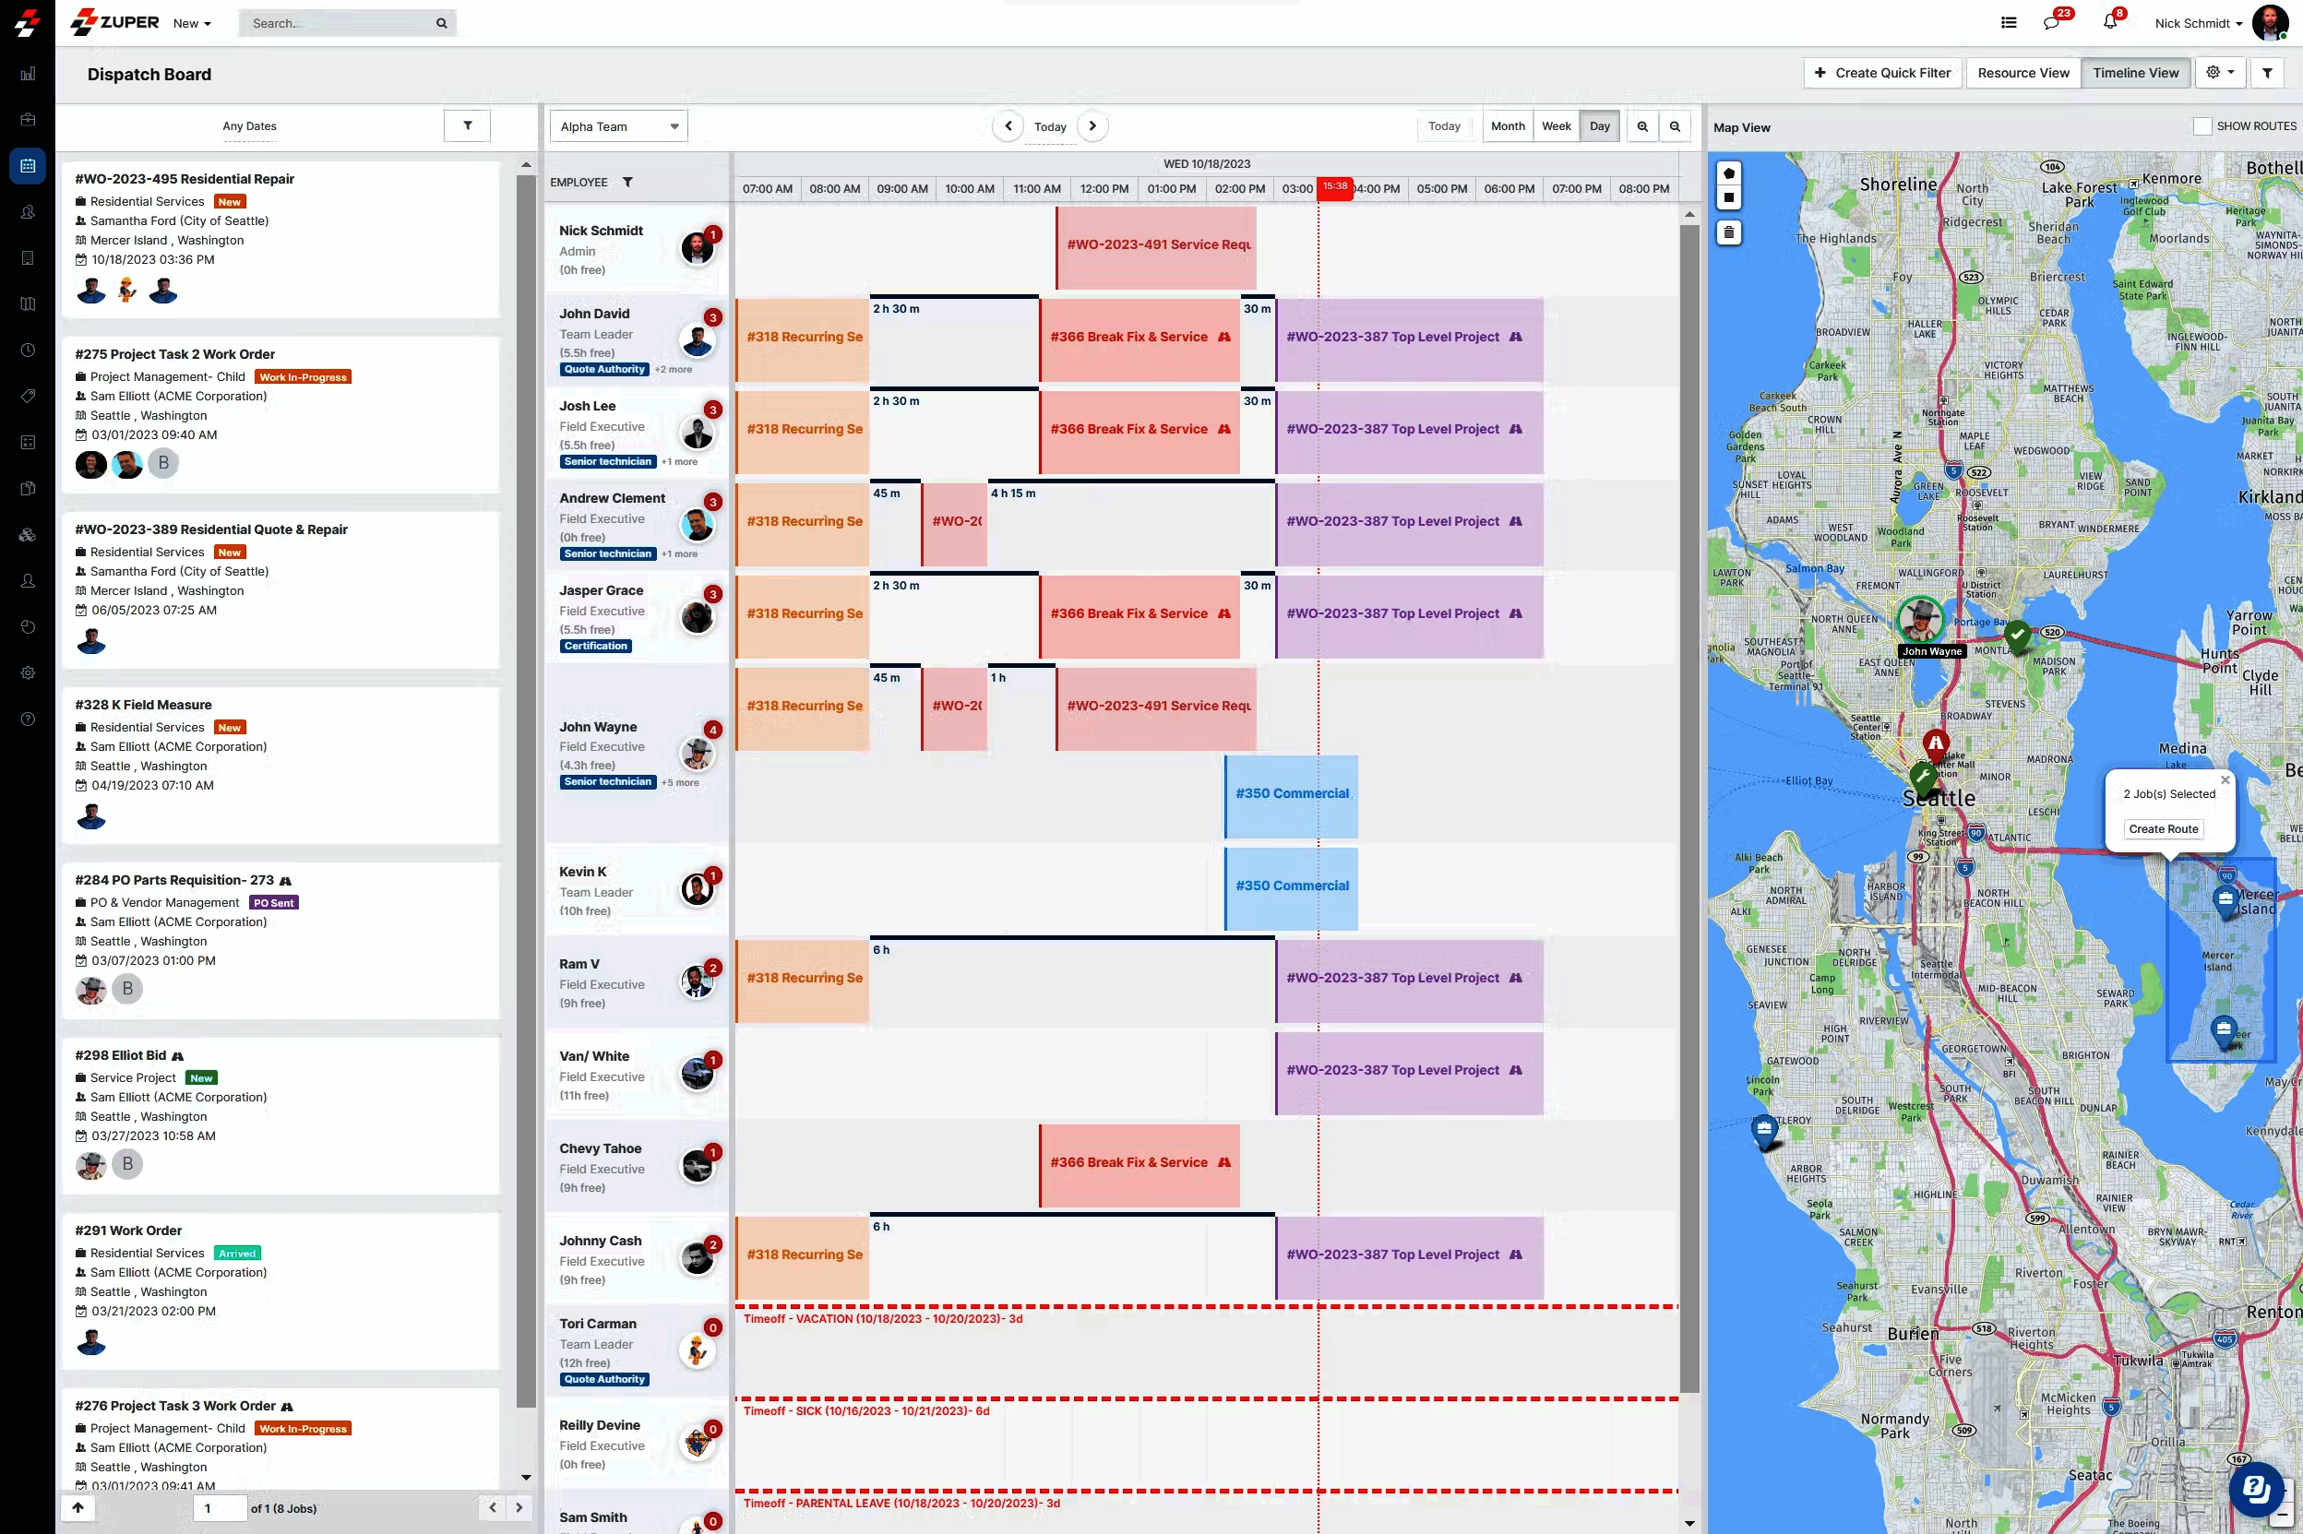Switch to Resource View
Screen dimensions: 2303x1534
tap(2023, 72)
